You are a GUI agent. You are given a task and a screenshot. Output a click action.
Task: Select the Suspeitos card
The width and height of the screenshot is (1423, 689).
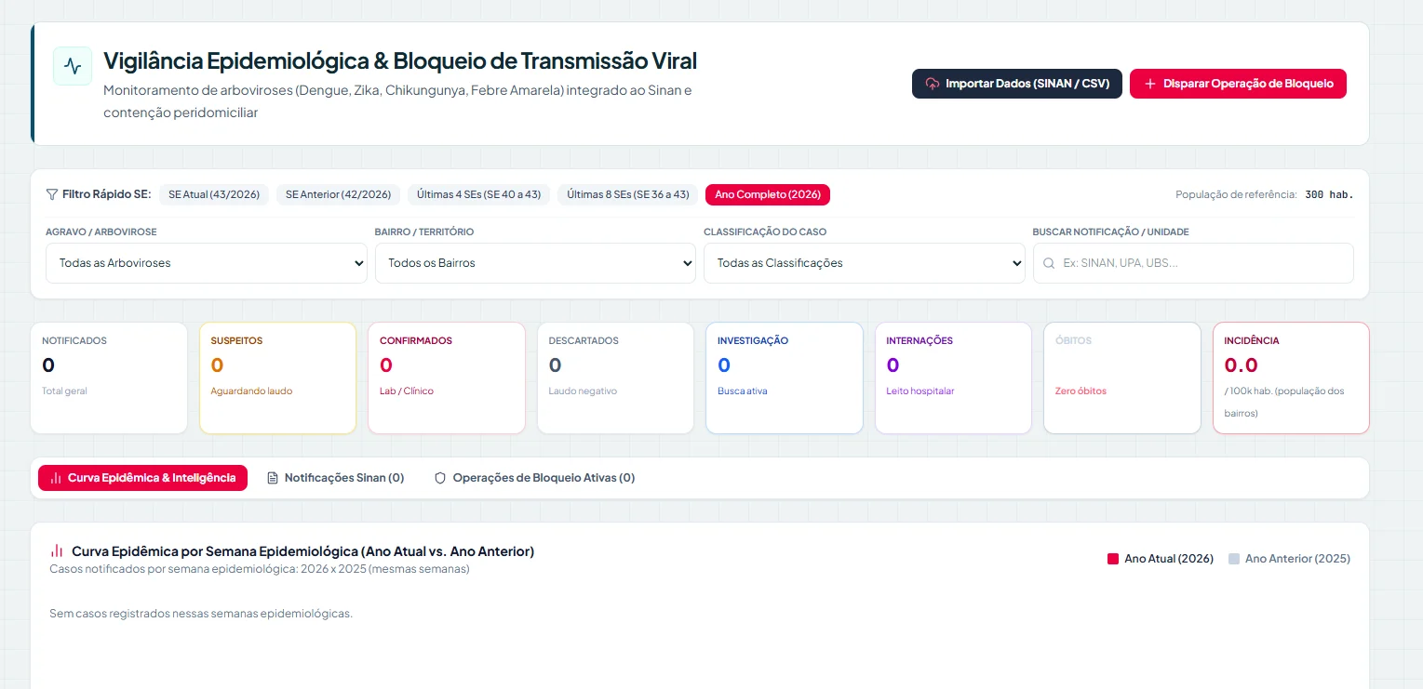tap(278, 378)
